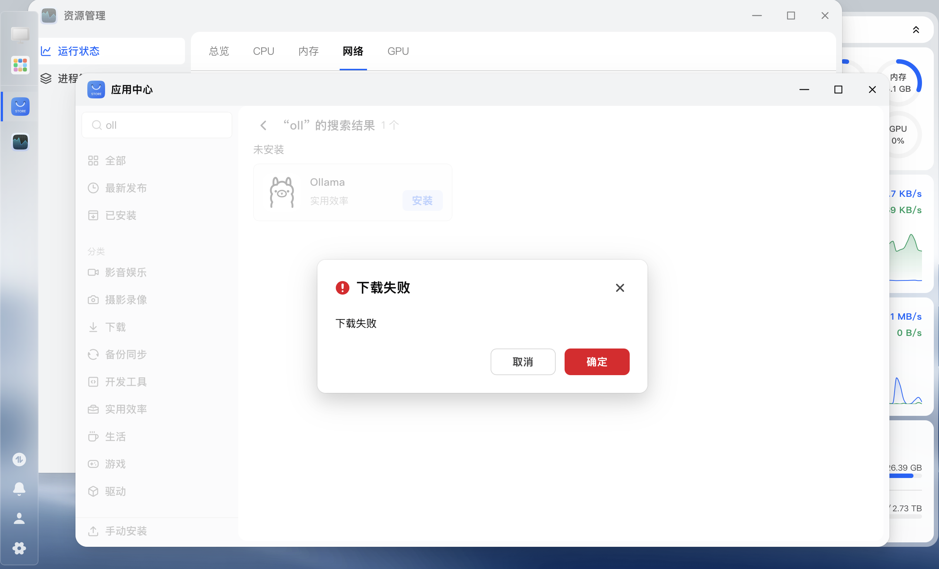Click 安装 to install Ollama

coord(422,201)
